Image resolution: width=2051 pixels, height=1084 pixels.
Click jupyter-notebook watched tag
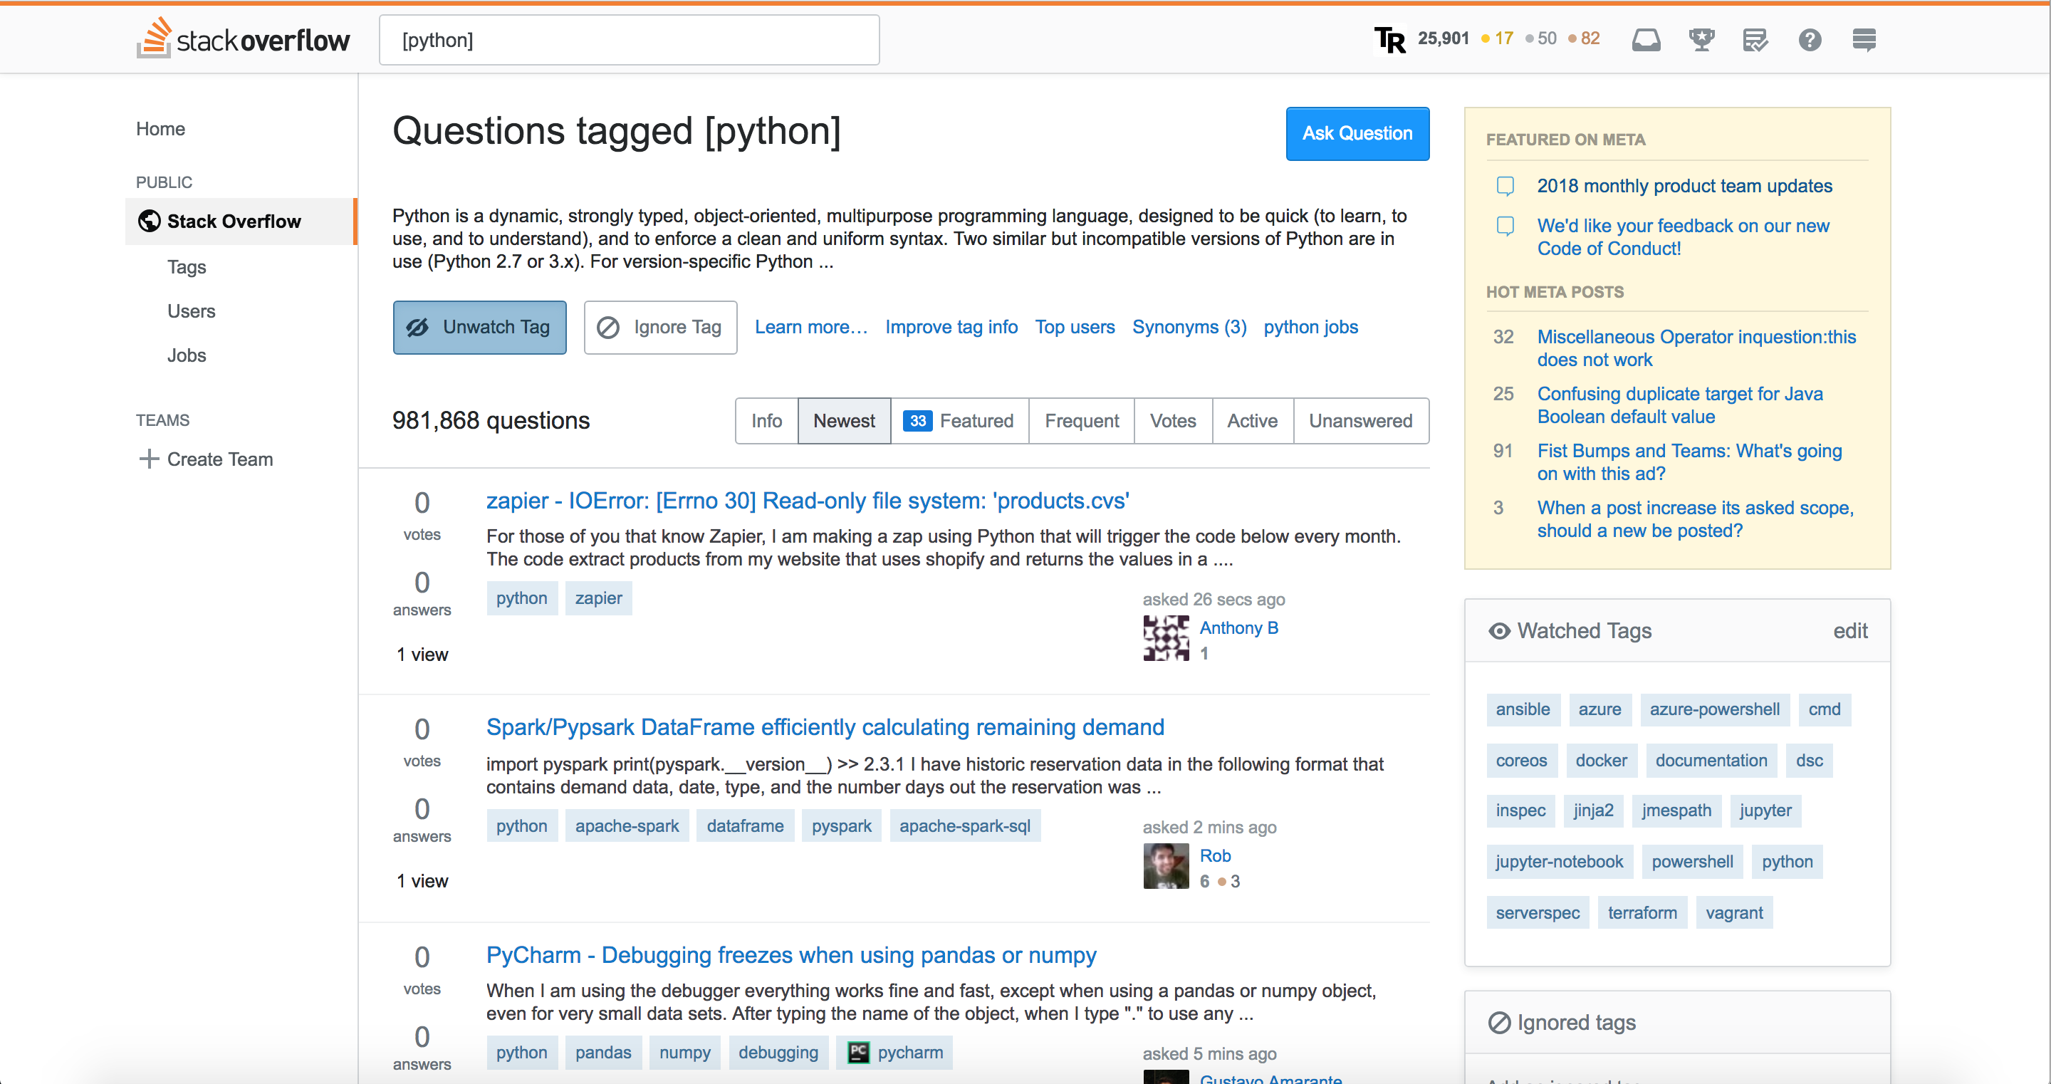(1559, 862)
